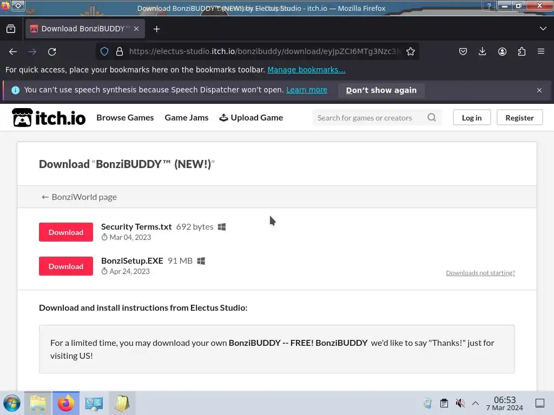Go back with the browser back arrow
The image size is (554, 415).
pos(13,52)
